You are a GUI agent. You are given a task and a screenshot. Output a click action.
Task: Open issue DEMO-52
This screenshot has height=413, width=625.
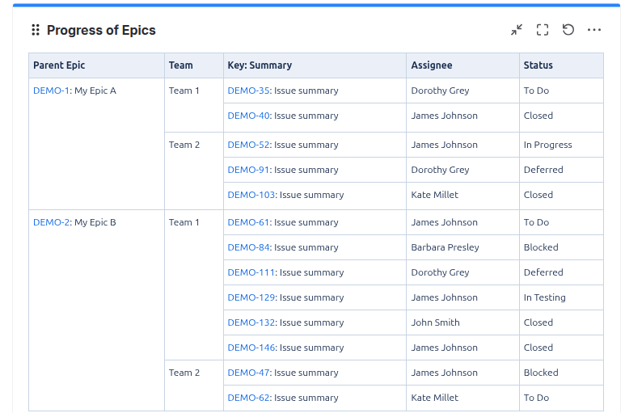248,145
